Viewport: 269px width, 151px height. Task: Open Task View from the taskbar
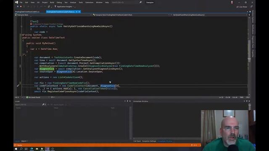(x=26, y=149)
